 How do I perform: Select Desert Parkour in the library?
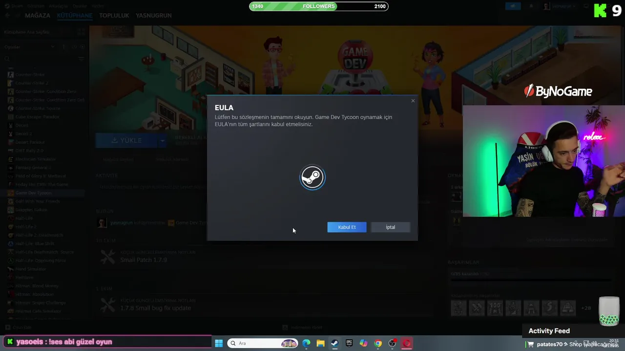tap(30, 142)
